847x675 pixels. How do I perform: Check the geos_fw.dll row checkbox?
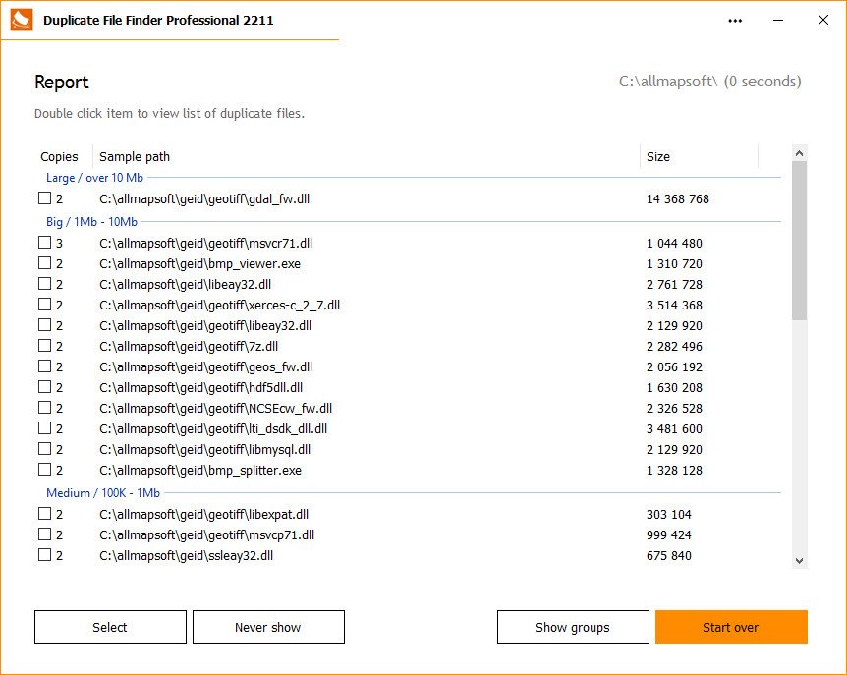click(x=45, y=366)
